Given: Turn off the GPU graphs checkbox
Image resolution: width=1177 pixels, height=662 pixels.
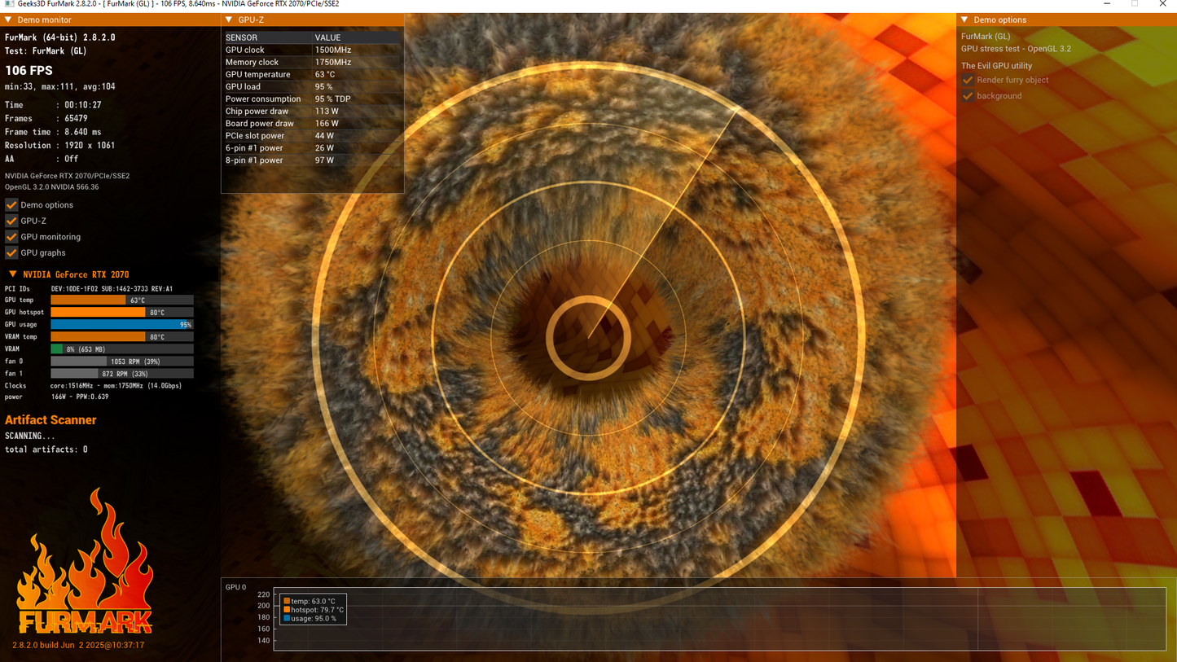Looking at the screenshot, I should tap(11, 253).
